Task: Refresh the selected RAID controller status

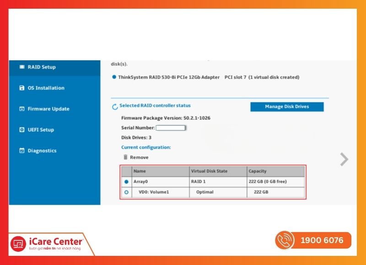Action: tap(115, 107)
